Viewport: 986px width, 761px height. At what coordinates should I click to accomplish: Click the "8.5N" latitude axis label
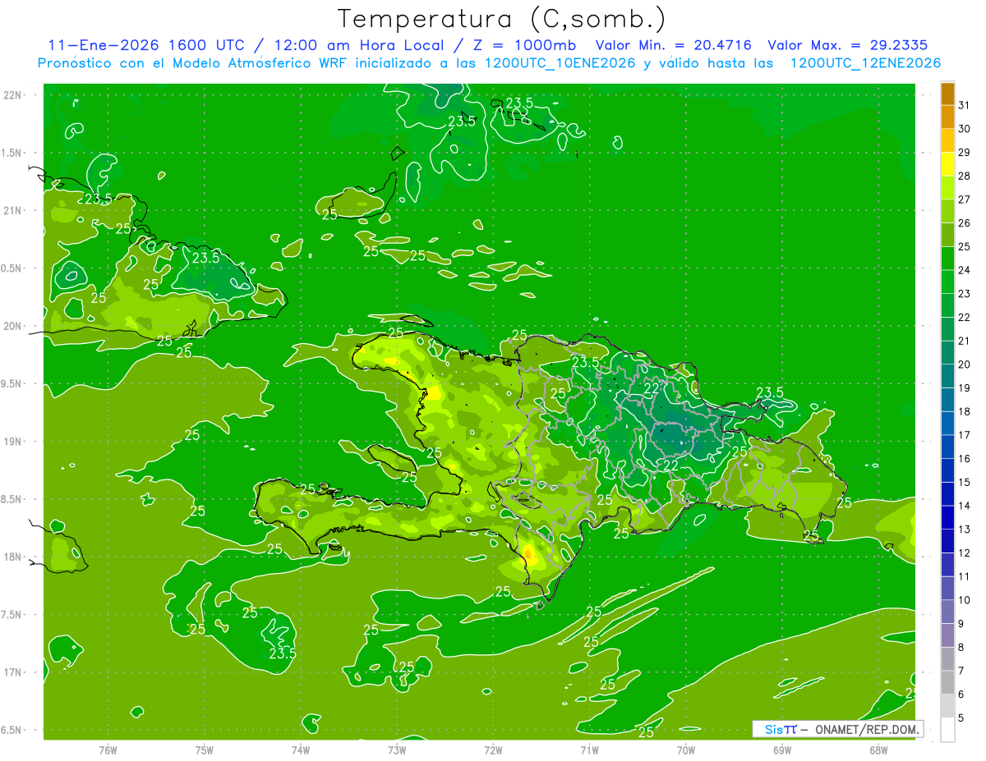point(12,499)
